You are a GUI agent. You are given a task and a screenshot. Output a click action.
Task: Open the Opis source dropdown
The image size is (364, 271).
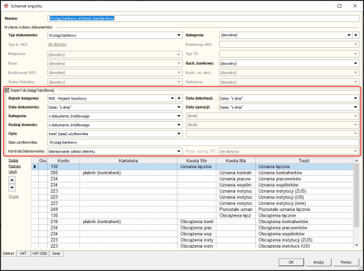tap(179, 133)
